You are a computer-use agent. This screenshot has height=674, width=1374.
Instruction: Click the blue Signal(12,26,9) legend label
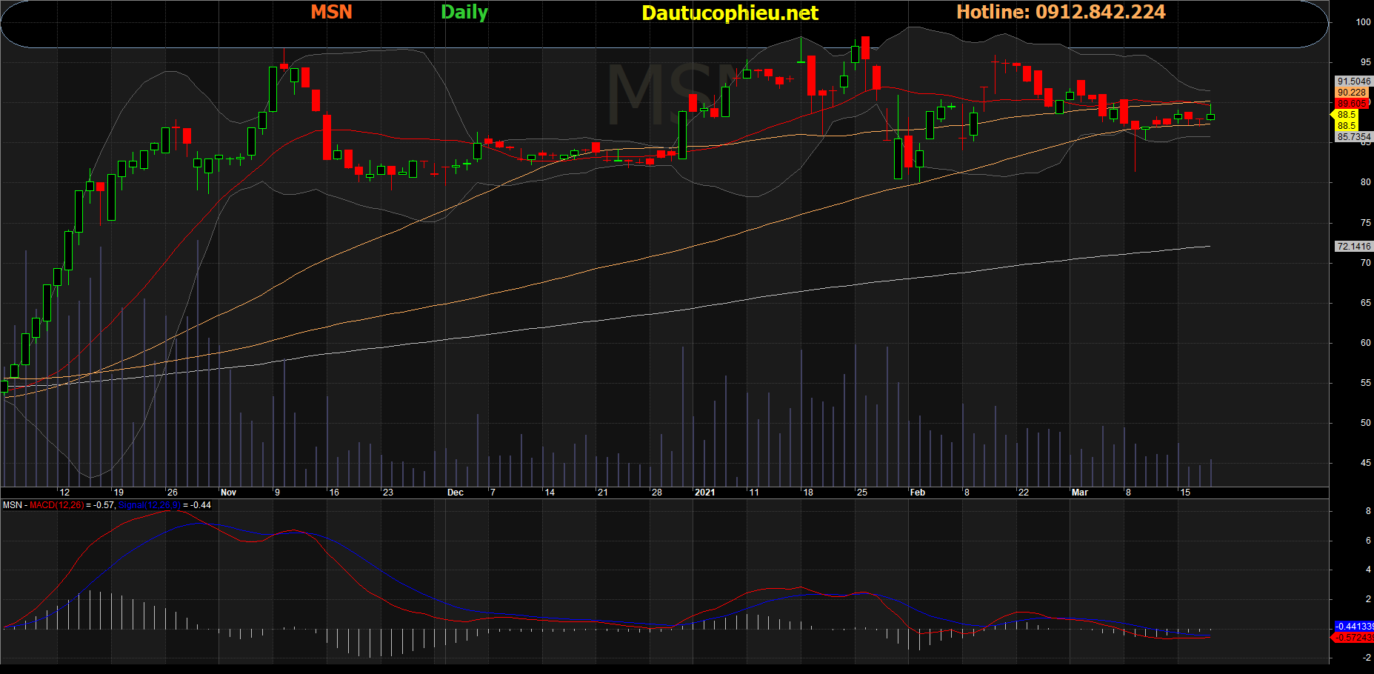[150, 505]
